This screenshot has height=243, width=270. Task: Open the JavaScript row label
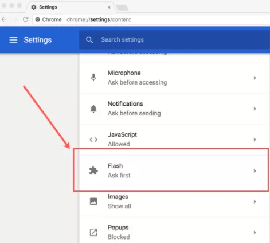[122, 135]
